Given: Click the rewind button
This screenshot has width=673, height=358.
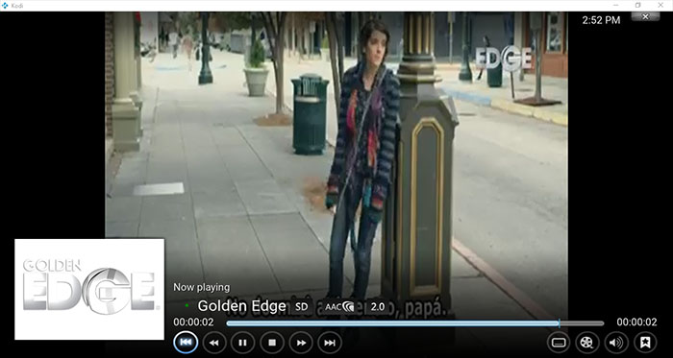Looking at the screenshot, I should pos(214,343).
